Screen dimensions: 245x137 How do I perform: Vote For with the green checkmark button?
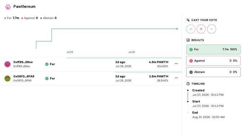click(x=191, y=29)
